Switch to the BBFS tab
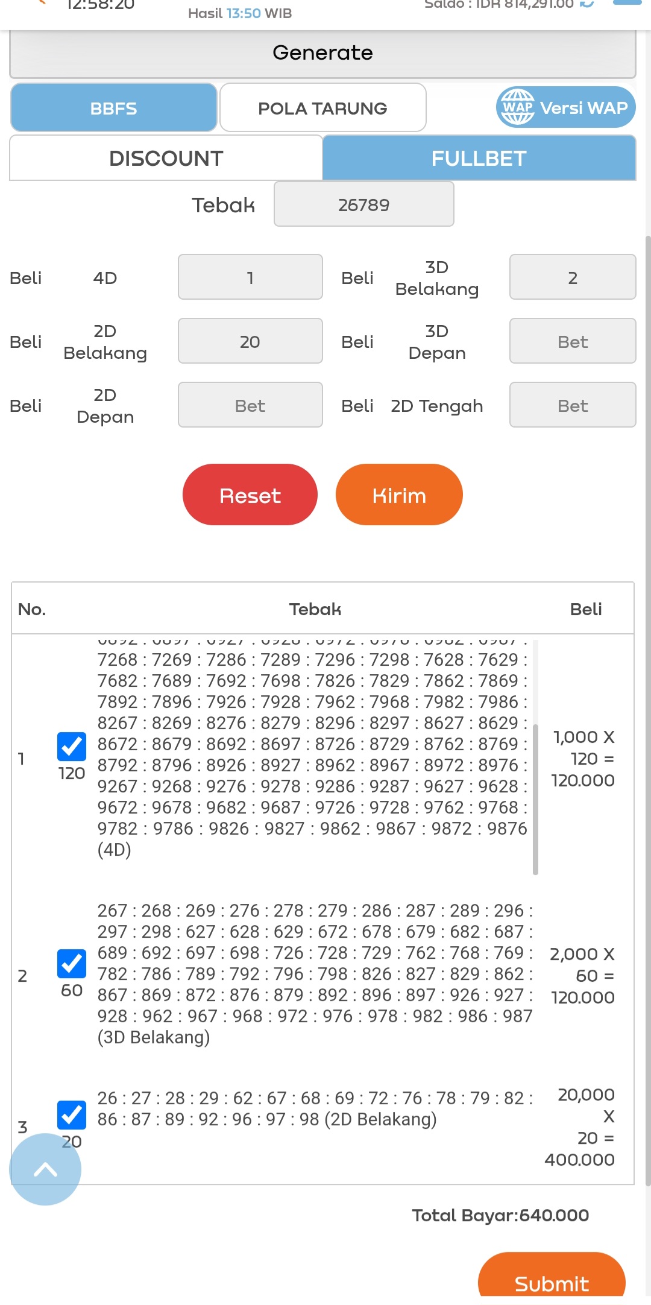Image resolution: width=651 pixels, height=1305 pixels. coord(114,108)
